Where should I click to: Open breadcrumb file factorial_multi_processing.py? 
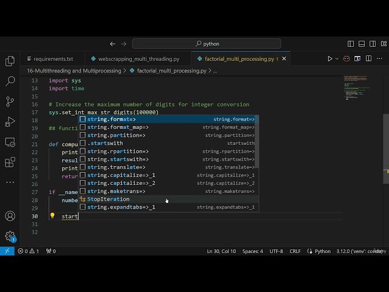point(171,71)
